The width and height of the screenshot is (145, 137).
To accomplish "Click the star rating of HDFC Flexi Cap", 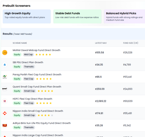I will [44, 103].
